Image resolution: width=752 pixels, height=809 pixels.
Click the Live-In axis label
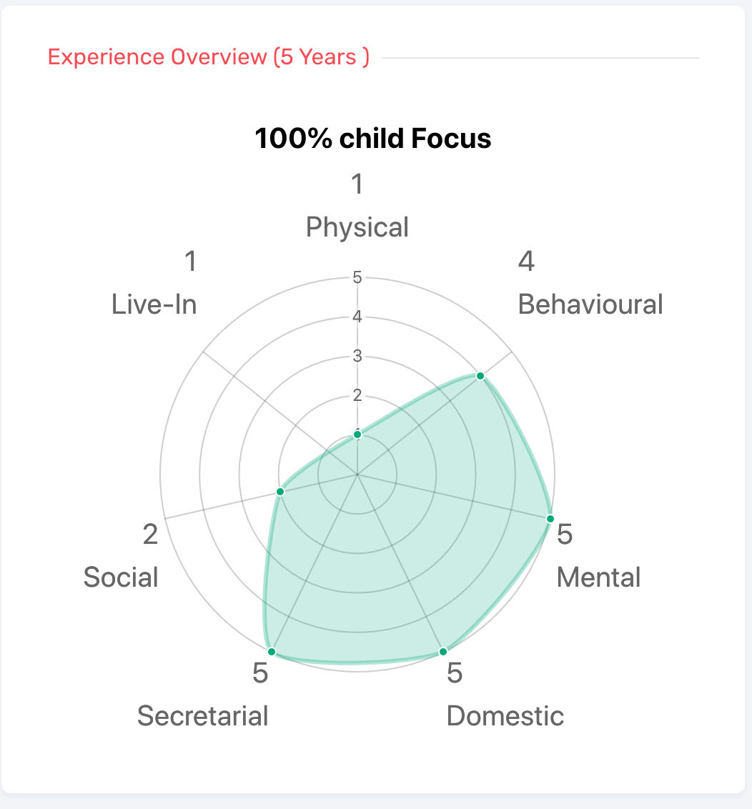(x=154, y=304)
